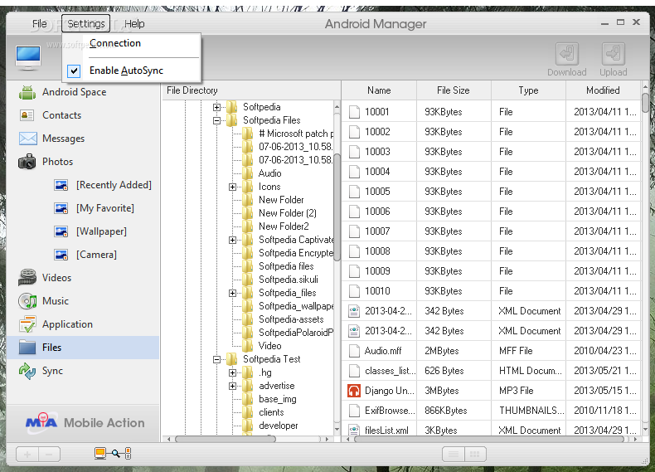Click the filesList.xml file icon
The height and width of the screenshot is (472, 655).
click(354, 430)
